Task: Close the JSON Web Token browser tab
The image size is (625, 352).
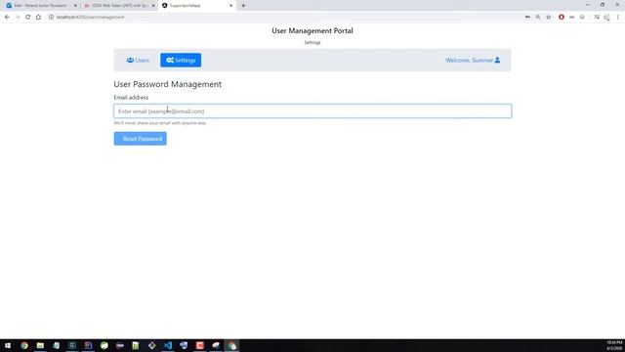Action: click(153, 6)
